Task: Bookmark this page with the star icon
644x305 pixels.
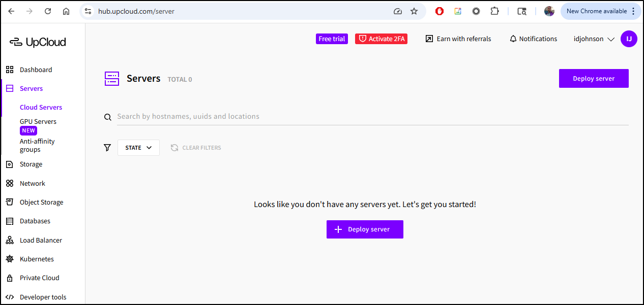Action: coord(414,11)
